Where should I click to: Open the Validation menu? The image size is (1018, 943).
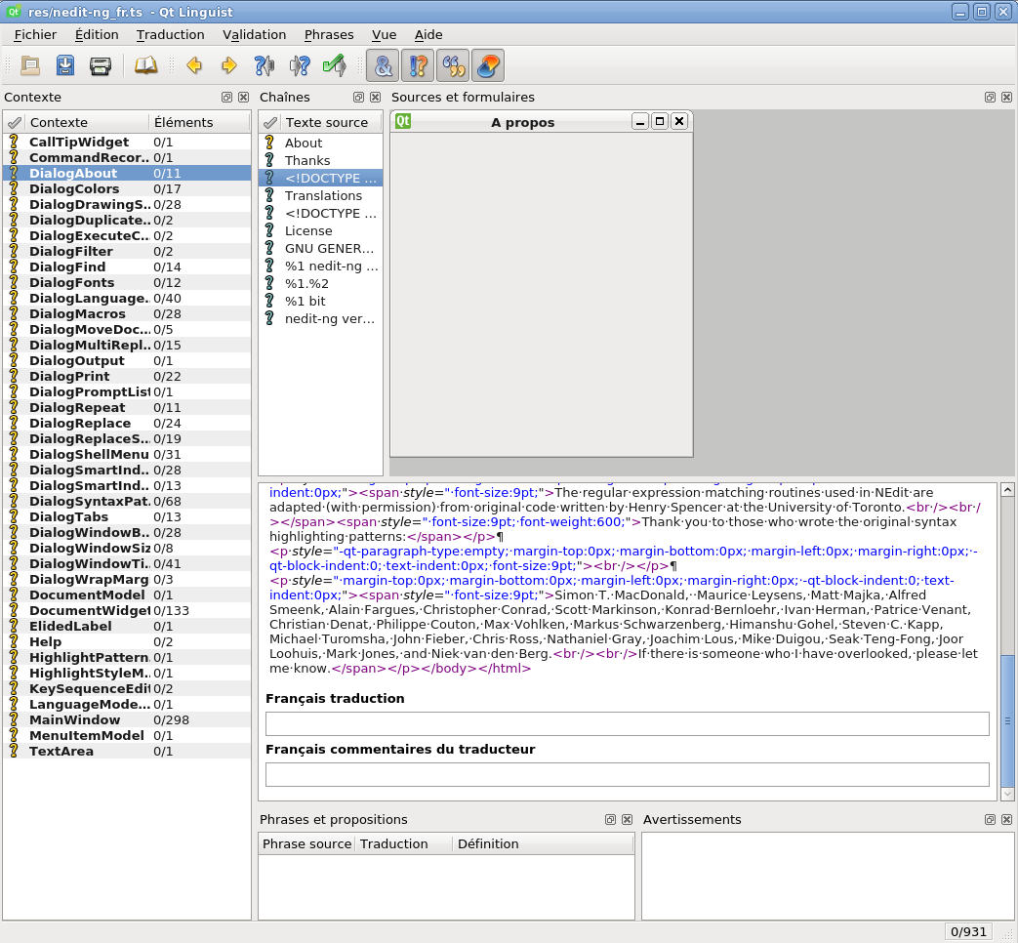[x=254, y=35]
